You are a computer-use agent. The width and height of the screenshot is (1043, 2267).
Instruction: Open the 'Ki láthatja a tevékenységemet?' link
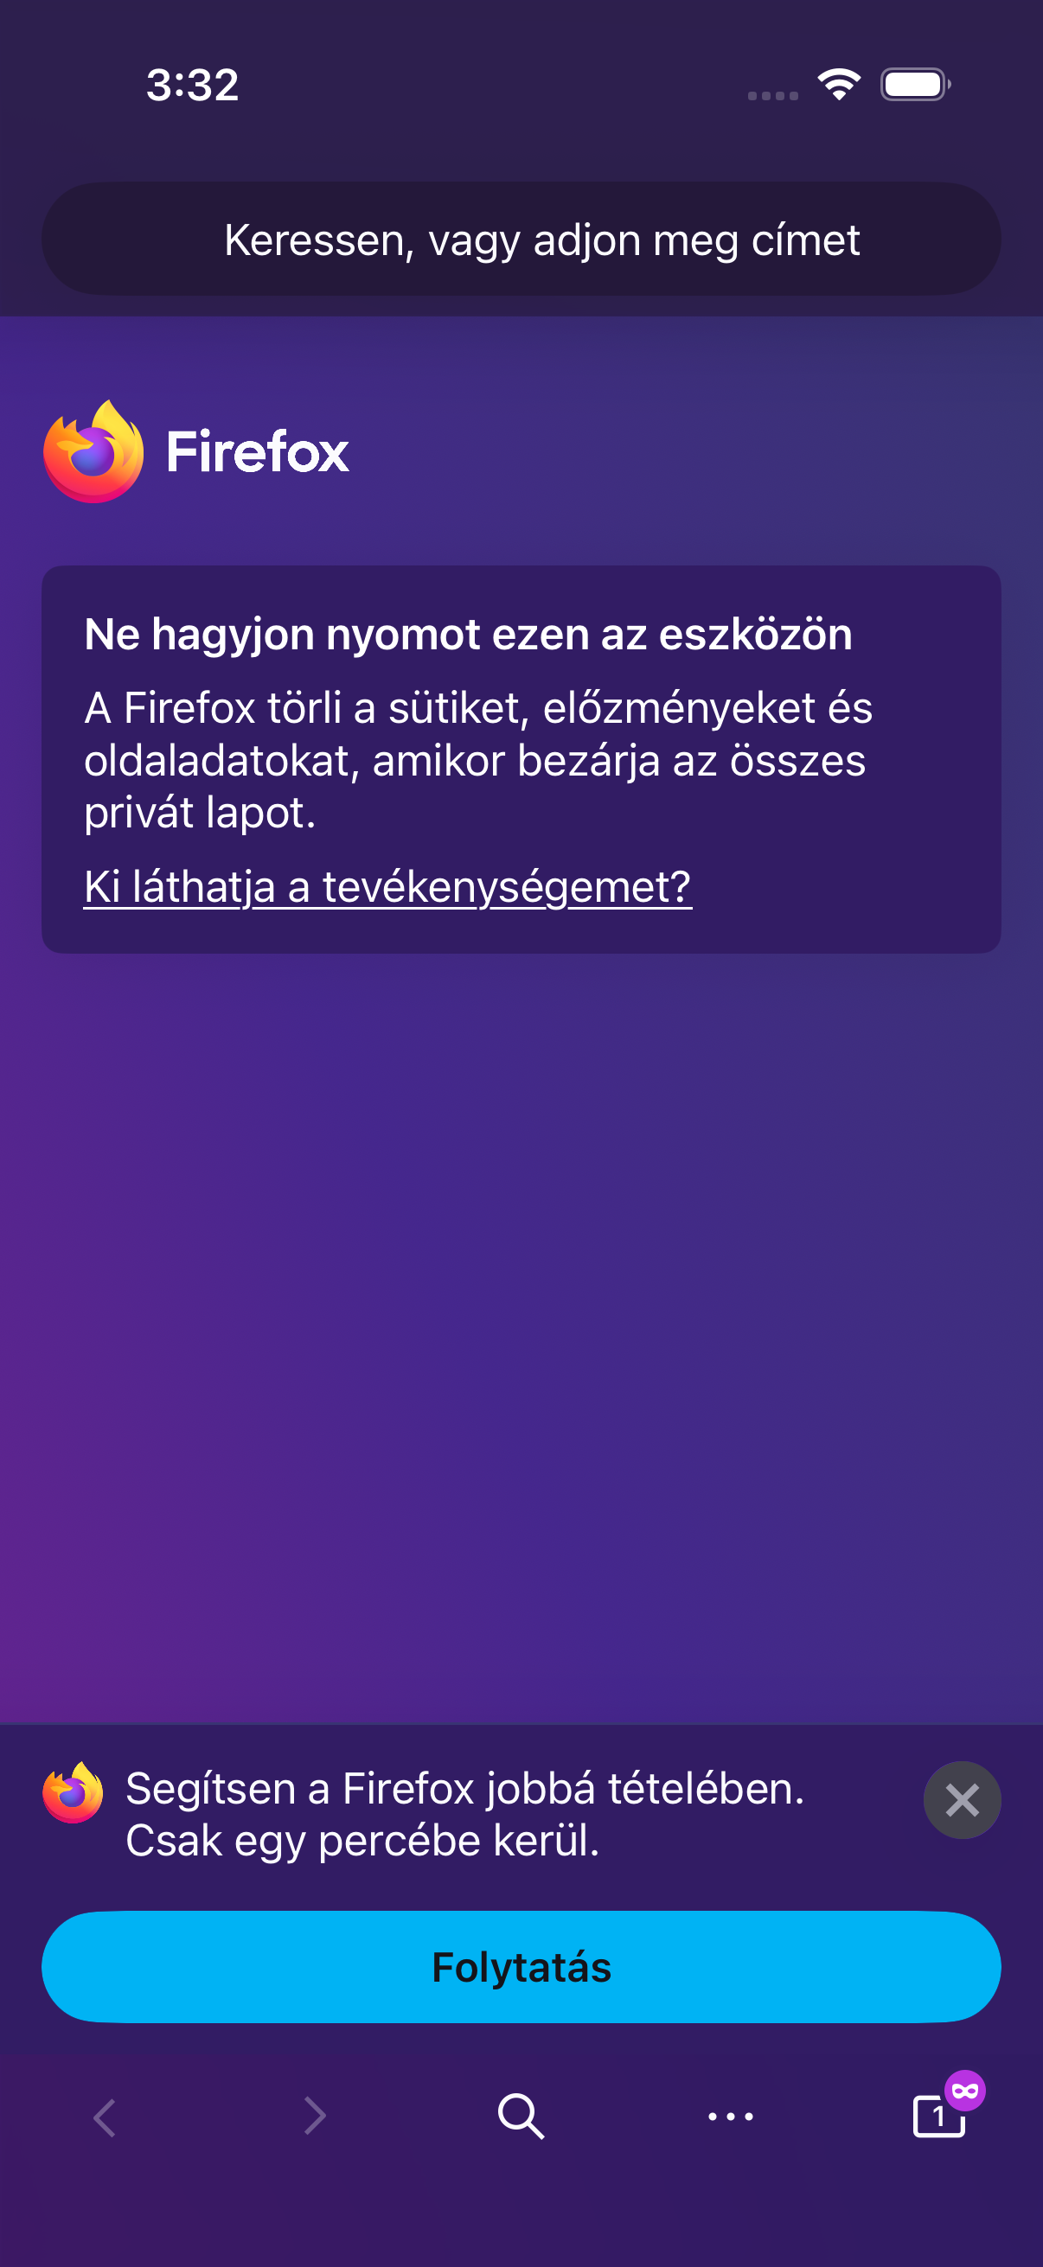tap(387, 886)
